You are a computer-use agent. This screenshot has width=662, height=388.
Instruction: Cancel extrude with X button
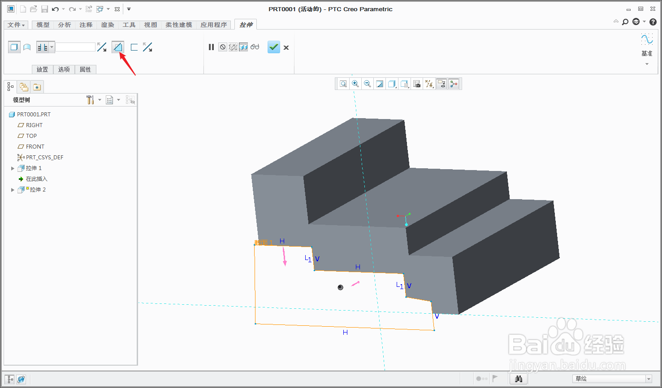[286, 47]
